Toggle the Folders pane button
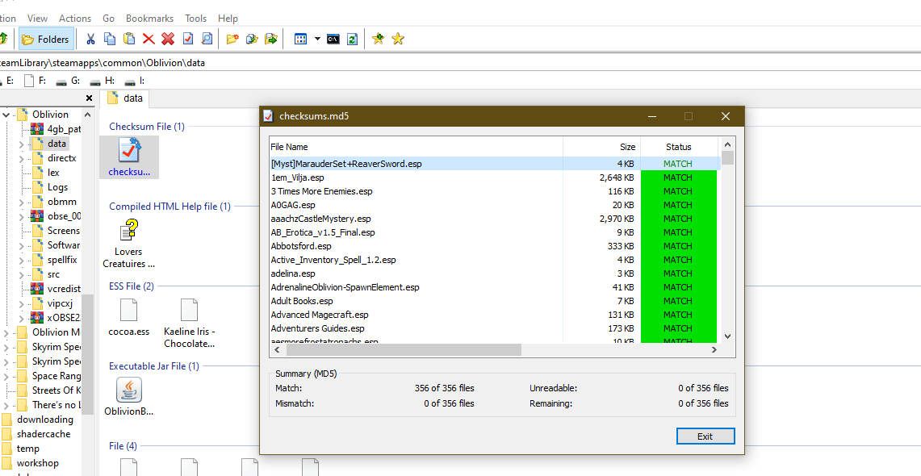Viewport: 921px width, 476px height. 46,40
